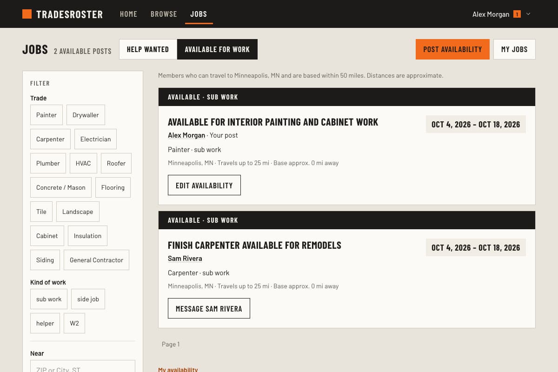Image resolution: width=558 pixels, height=372 pixels.
Task: Focus the Near ZIP or City field
Action: click(83, 367)
